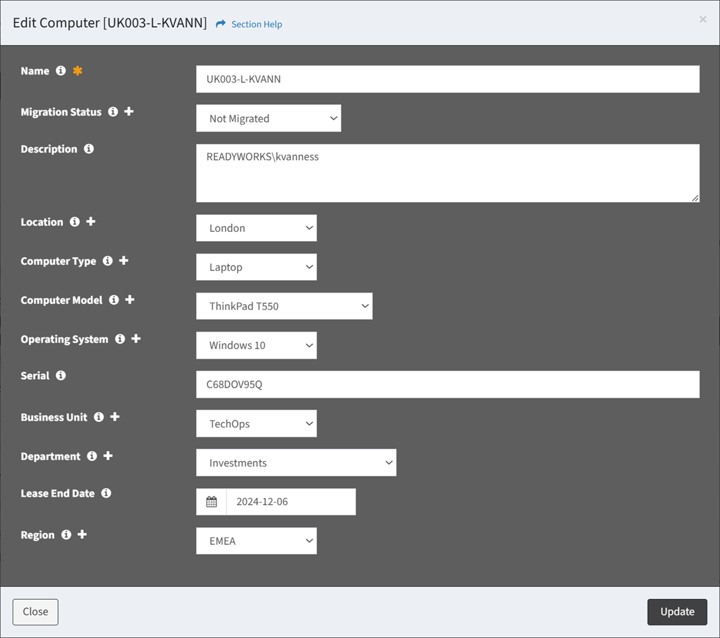Click the info icon next to Computer Model
The image size is (720, 638).
point(114,300)
